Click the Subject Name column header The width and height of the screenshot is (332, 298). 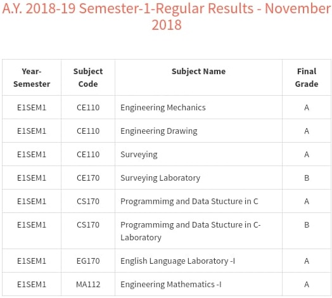tap(198, 72)
